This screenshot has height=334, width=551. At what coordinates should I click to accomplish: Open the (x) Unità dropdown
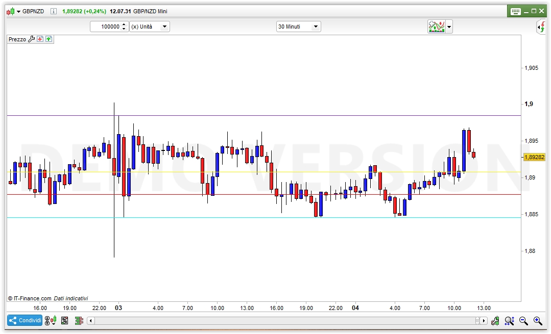click(x=150, y=27)
